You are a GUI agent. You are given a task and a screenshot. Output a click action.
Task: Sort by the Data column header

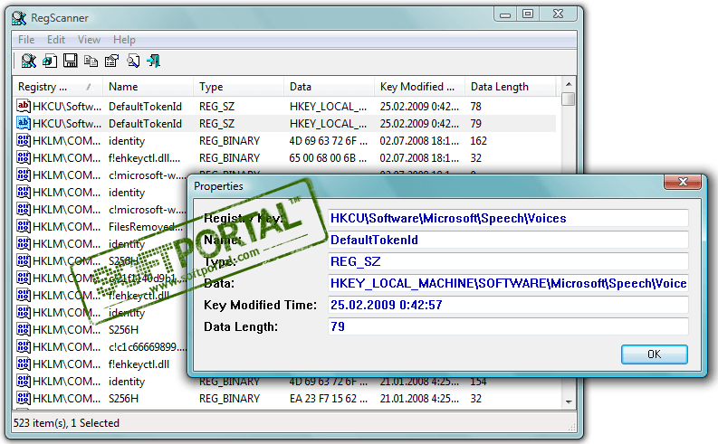(330, 87)
